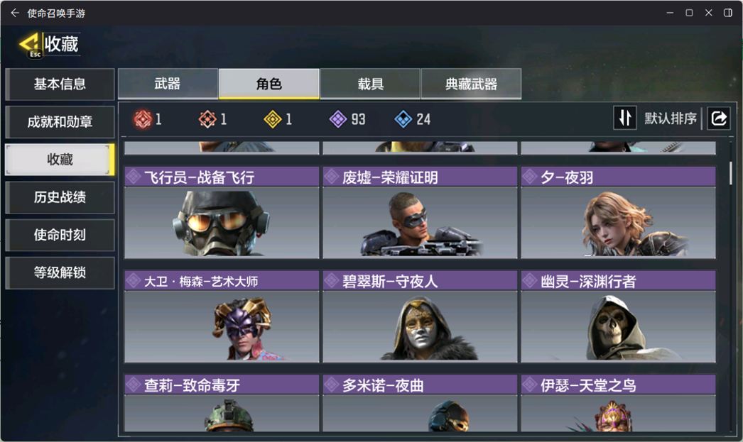Click the yellow Esc back arrow icon
Viewport: 743px width, 442px height.
30,45
